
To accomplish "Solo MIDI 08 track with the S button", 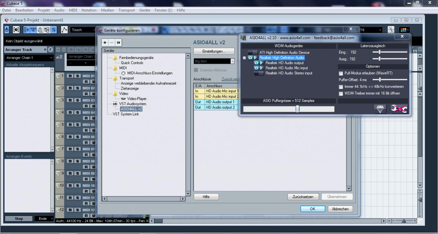I will [77, 161].
